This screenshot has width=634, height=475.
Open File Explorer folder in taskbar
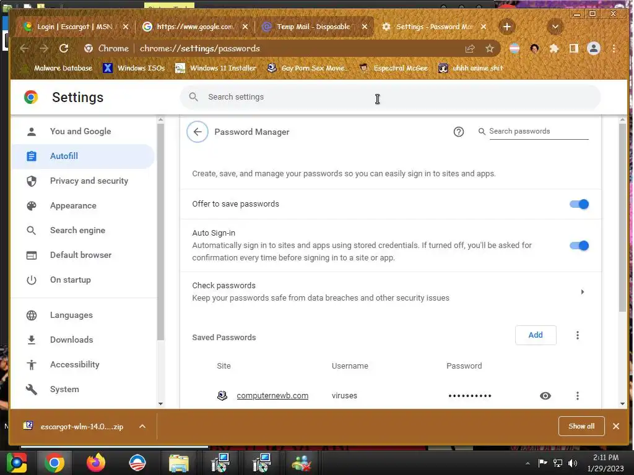click(178, 463)
